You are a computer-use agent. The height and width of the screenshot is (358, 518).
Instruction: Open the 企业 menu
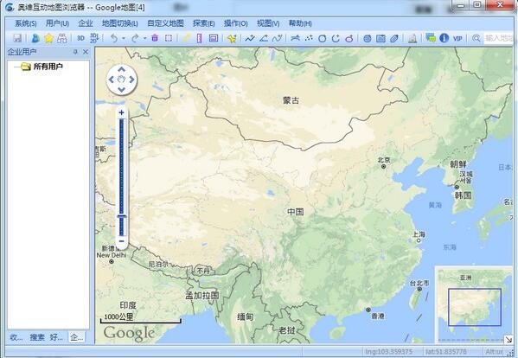tap(86, 23)
